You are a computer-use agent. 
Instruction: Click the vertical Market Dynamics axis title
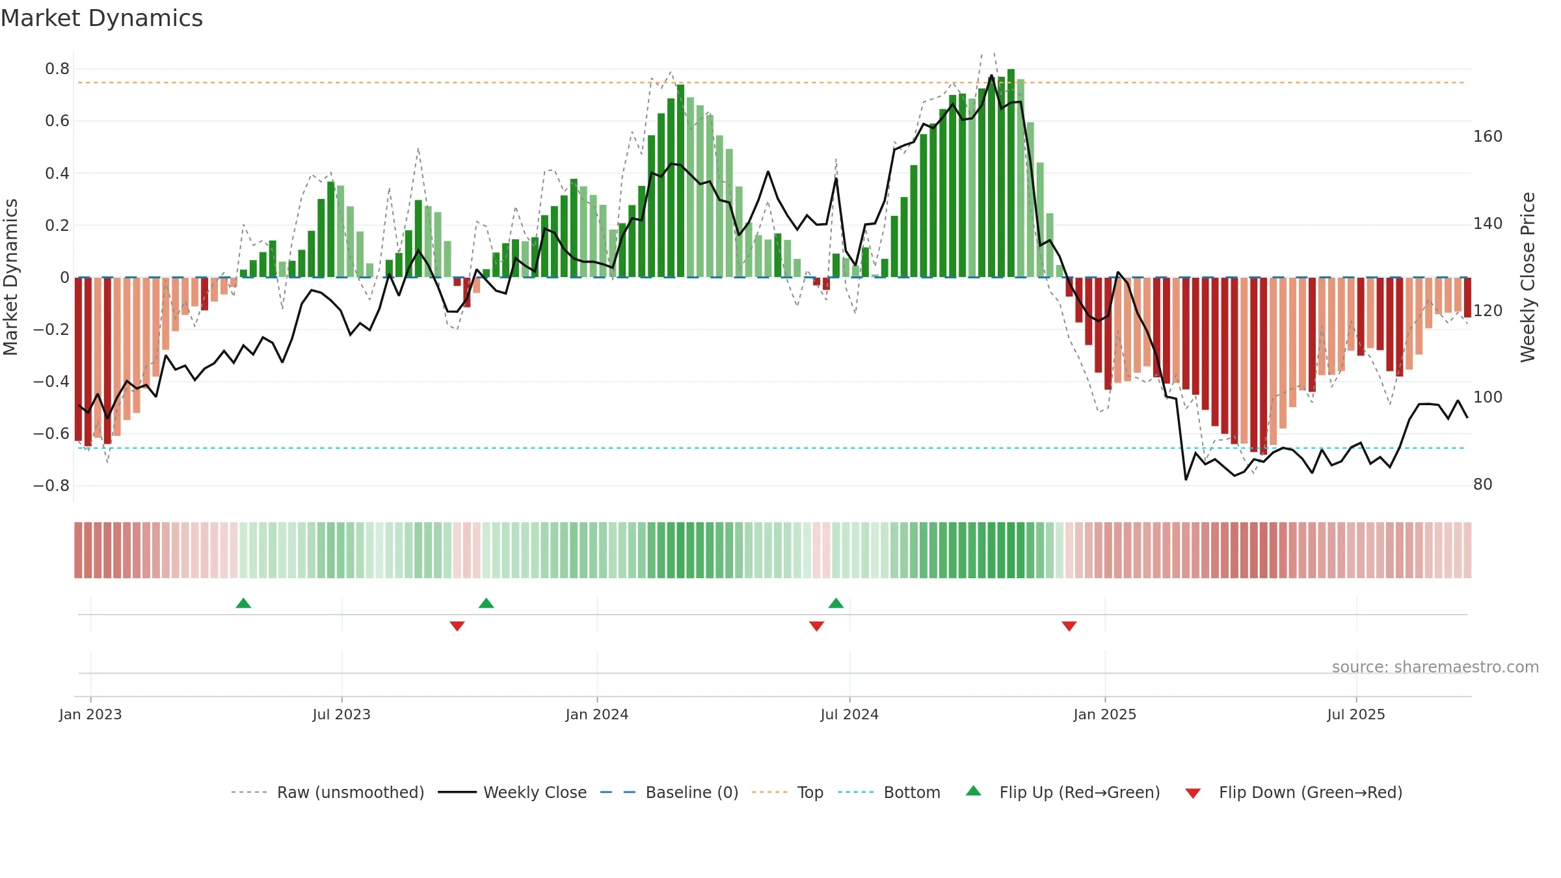(x=10, y=277)
